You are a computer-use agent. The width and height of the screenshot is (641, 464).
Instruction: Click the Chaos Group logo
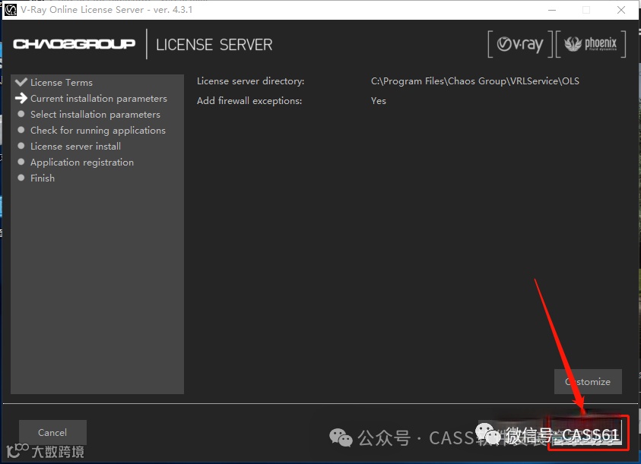tap(74, 44)
